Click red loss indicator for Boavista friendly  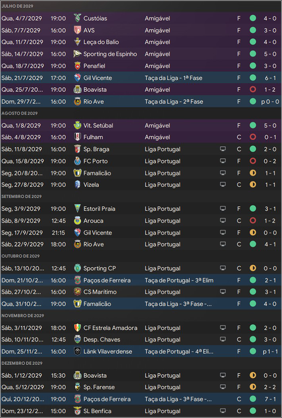coord(253,89)
